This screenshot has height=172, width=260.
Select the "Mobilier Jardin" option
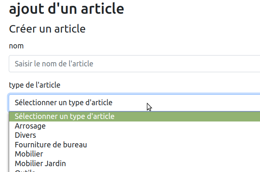[40, 164]
